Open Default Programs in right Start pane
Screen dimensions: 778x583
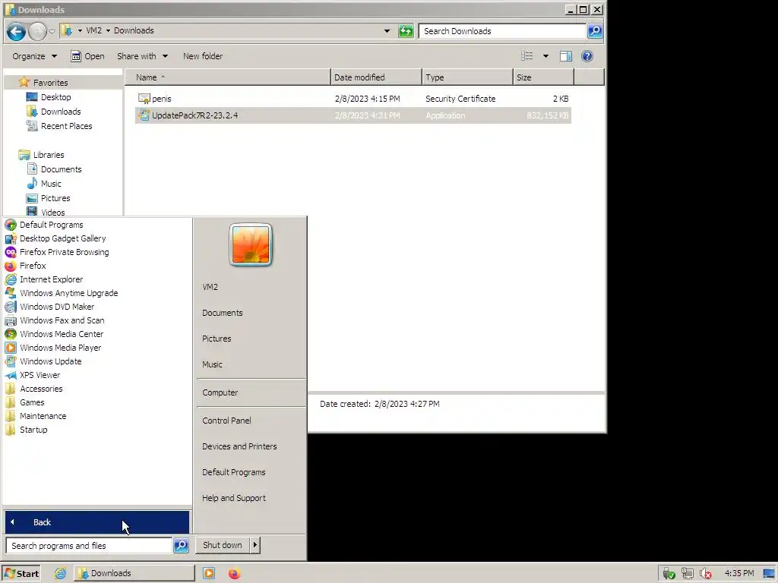tap(234, 472)
